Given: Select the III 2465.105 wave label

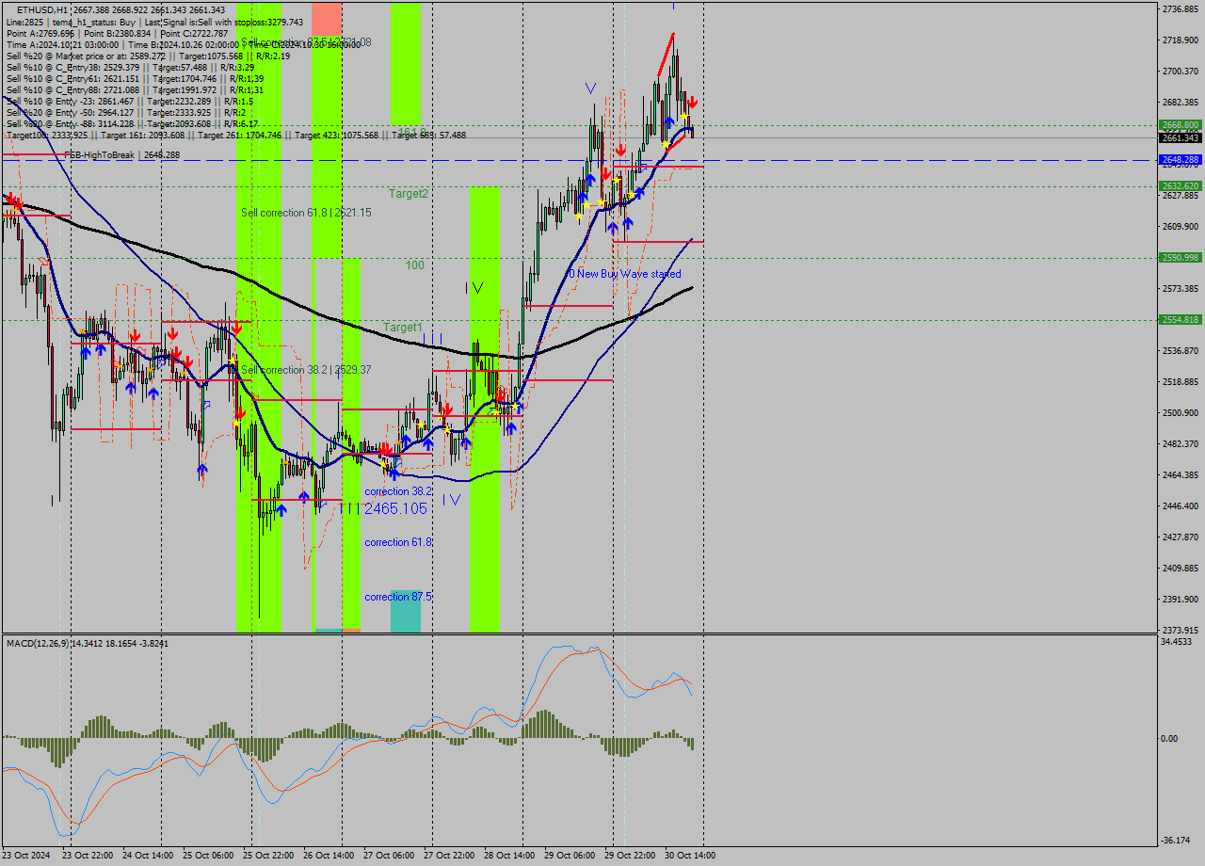Looking at the screenshot, I should click(x=382, y=508).
